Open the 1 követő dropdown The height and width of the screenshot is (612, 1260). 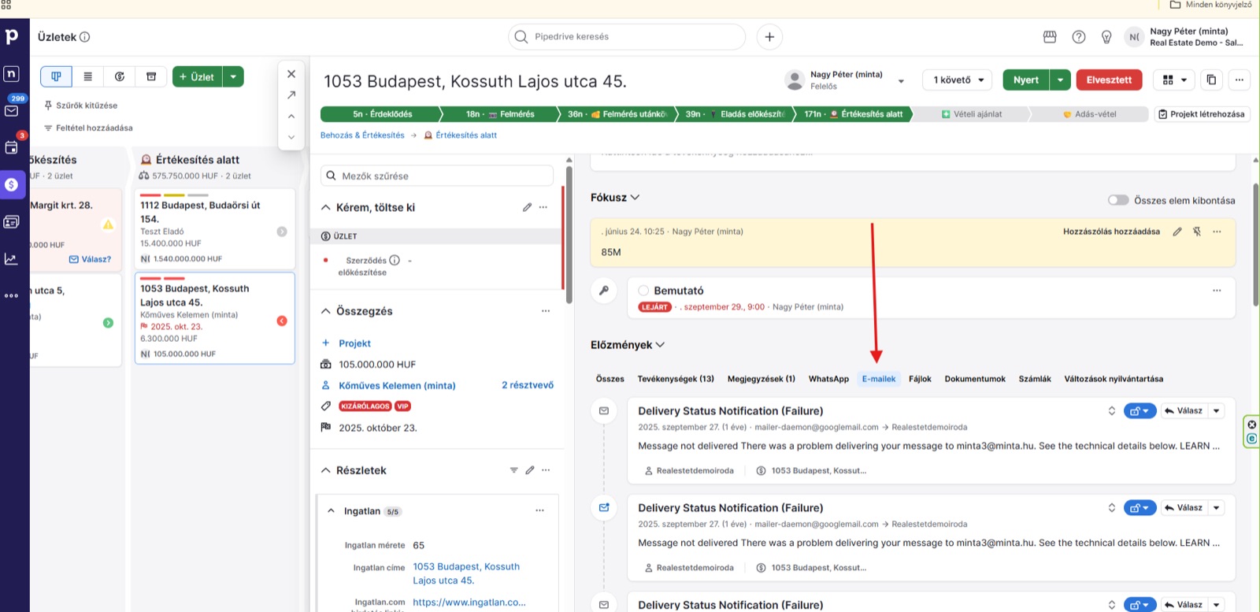click(958, 80)
